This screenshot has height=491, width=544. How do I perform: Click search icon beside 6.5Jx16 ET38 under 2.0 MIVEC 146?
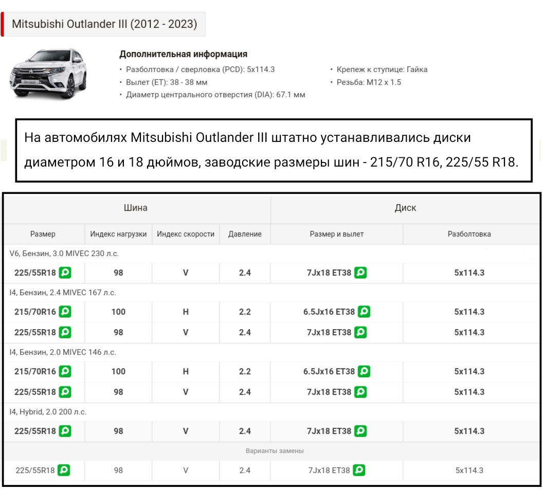pos(364,371)
